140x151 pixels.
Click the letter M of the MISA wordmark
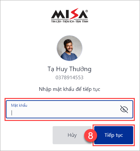[x=58, y=14]
